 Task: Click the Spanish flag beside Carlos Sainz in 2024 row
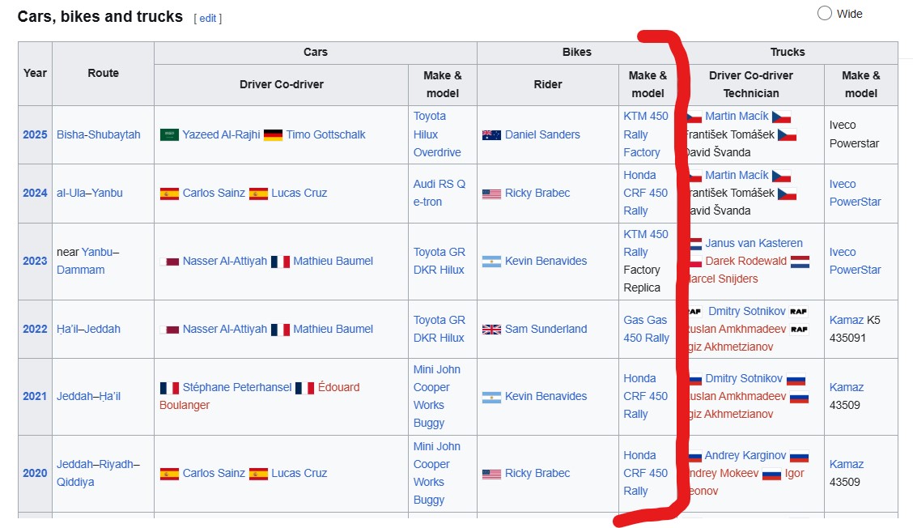coord(169,194)
